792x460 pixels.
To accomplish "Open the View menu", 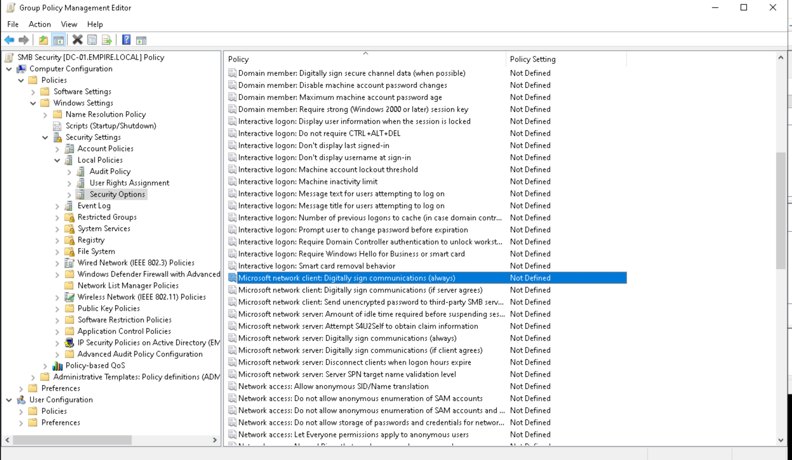I will [x=69, y=24].
